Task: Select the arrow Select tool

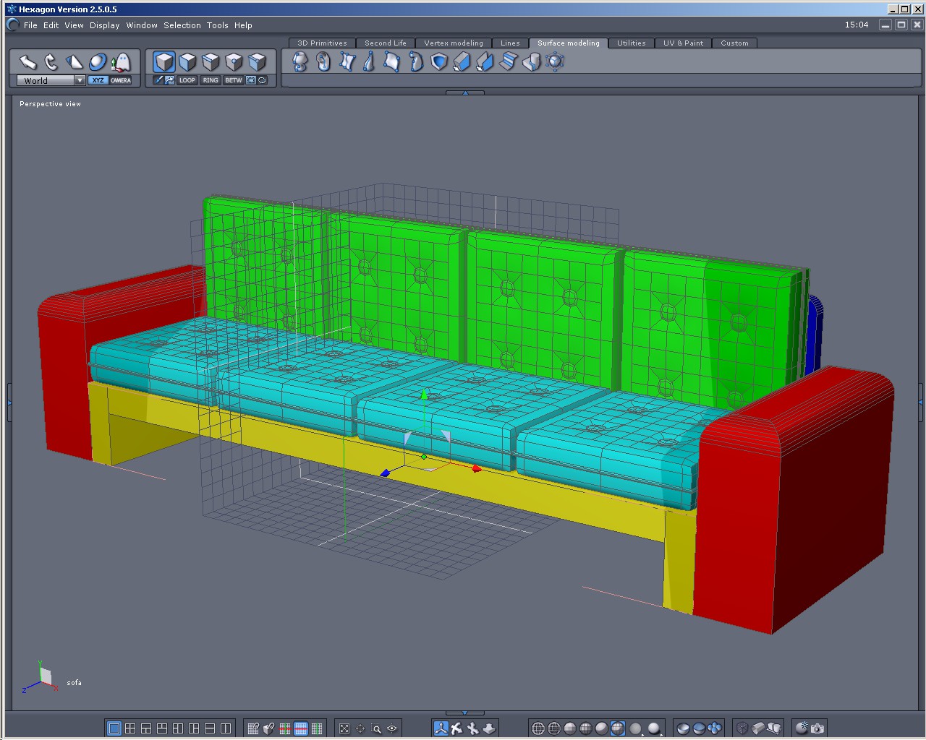Action: (x=27, y=62)
